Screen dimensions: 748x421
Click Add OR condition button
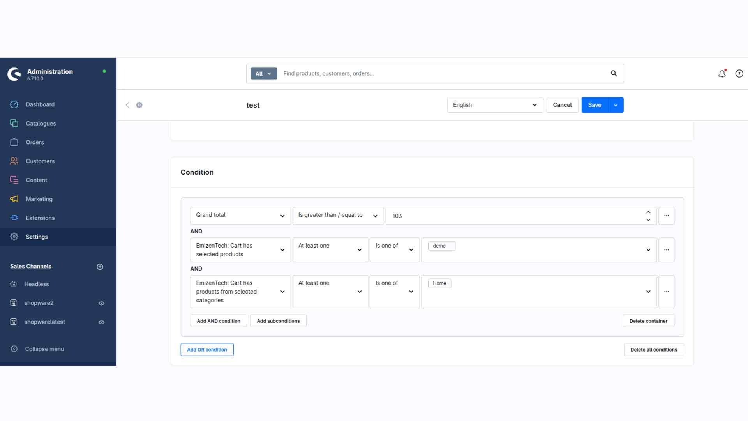click(207, 350)
